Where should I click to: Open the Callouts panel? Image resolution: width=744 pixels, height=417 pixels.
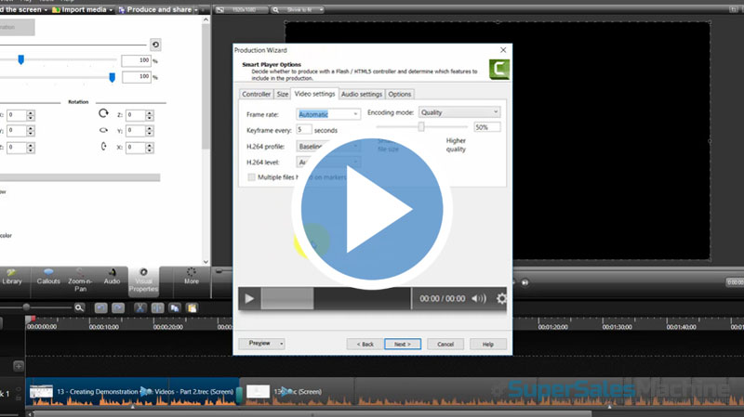tap(47, 276)
